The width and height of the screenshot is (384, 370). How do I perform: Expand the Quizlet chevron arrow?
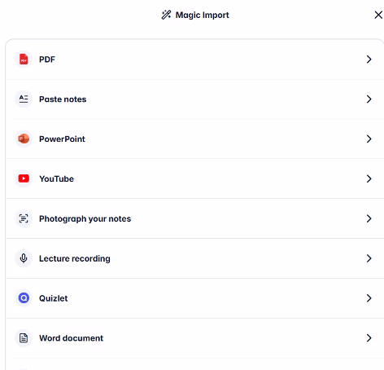pos(369,298)
